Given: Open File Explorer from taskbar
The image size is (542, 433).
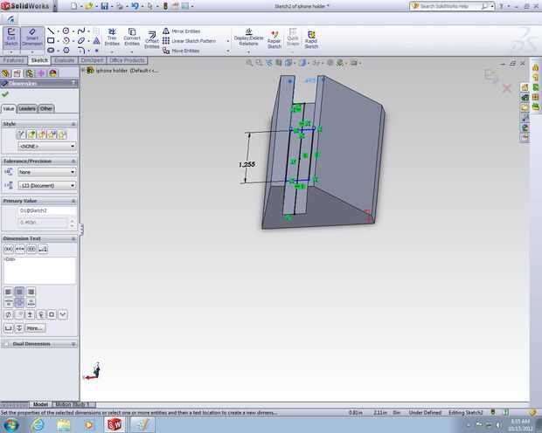Looking at the screenshot, I should (x=64, y=424).
